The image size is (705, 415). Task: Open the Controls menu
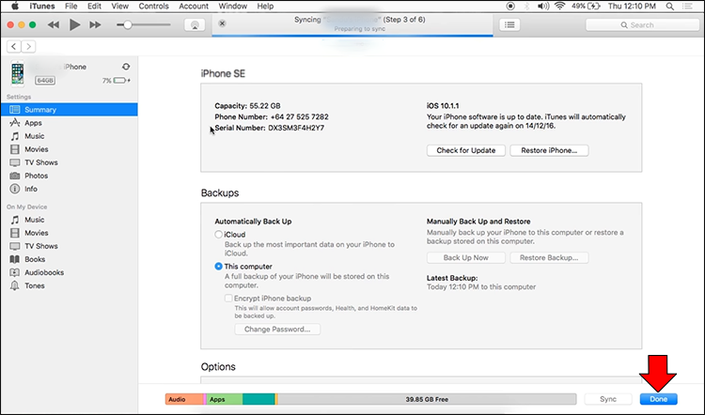click(154, 6)
